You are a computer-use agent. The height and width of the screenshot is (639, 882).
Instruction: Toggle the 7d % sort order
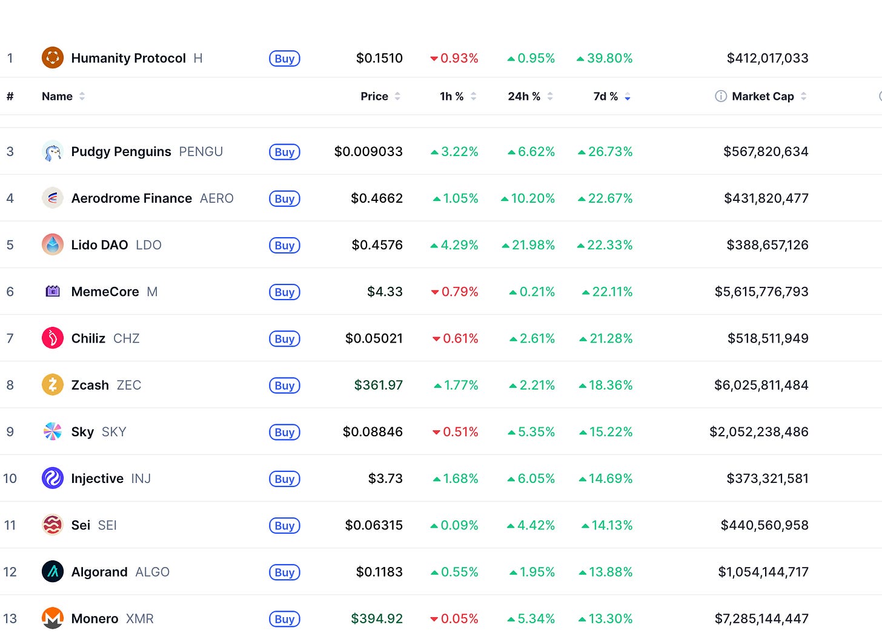(x=612, y=96)
